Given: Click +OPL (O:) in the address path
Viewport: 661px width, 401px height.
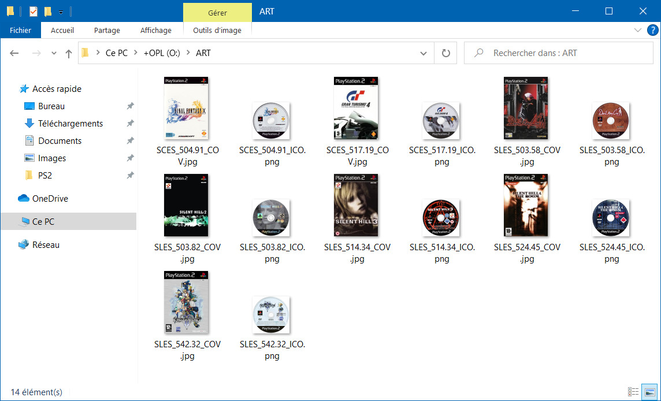Looking at the screenshot, I should coord(162,53).
